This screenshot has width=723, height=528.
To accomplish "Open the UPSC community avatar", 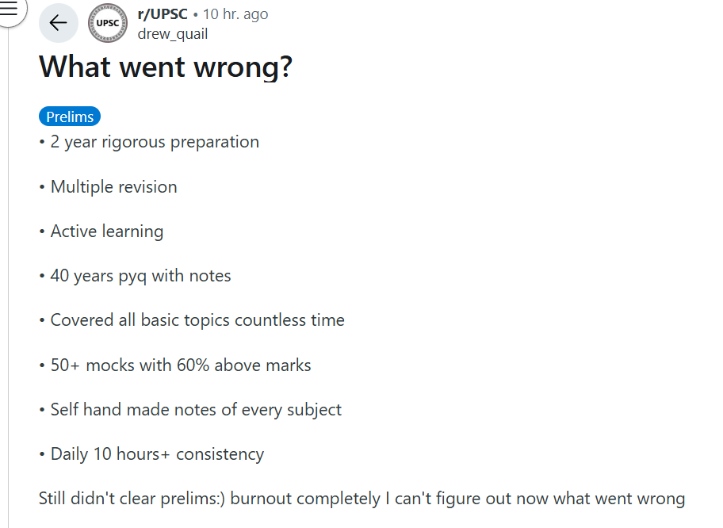I will tap(108, 23).
